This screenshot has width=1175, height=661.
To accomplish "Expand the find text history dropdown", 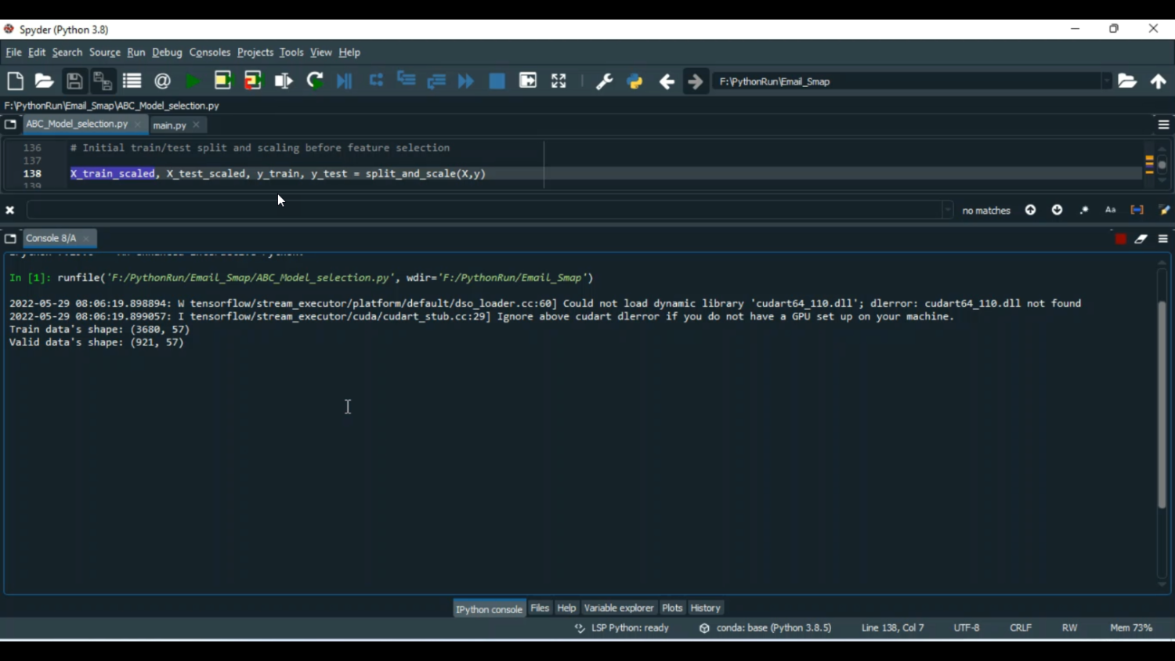I will pyautogui.click(x=948, y=210).
